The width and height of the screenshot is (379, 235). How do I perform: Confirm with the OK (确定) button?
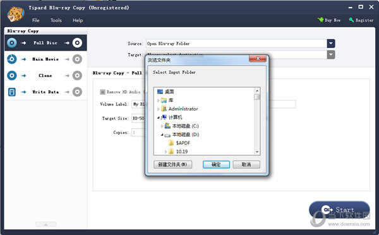click(x=216, y=164)
